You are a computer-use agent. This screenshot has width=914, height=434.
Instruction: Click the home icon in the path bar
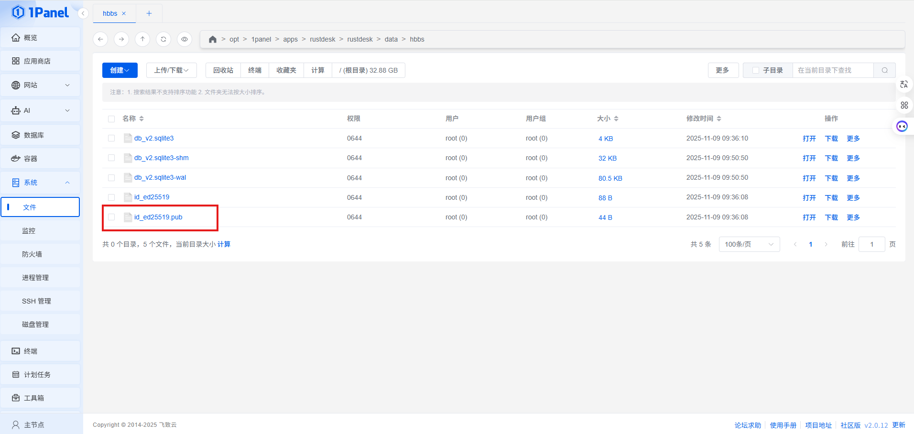213,39
